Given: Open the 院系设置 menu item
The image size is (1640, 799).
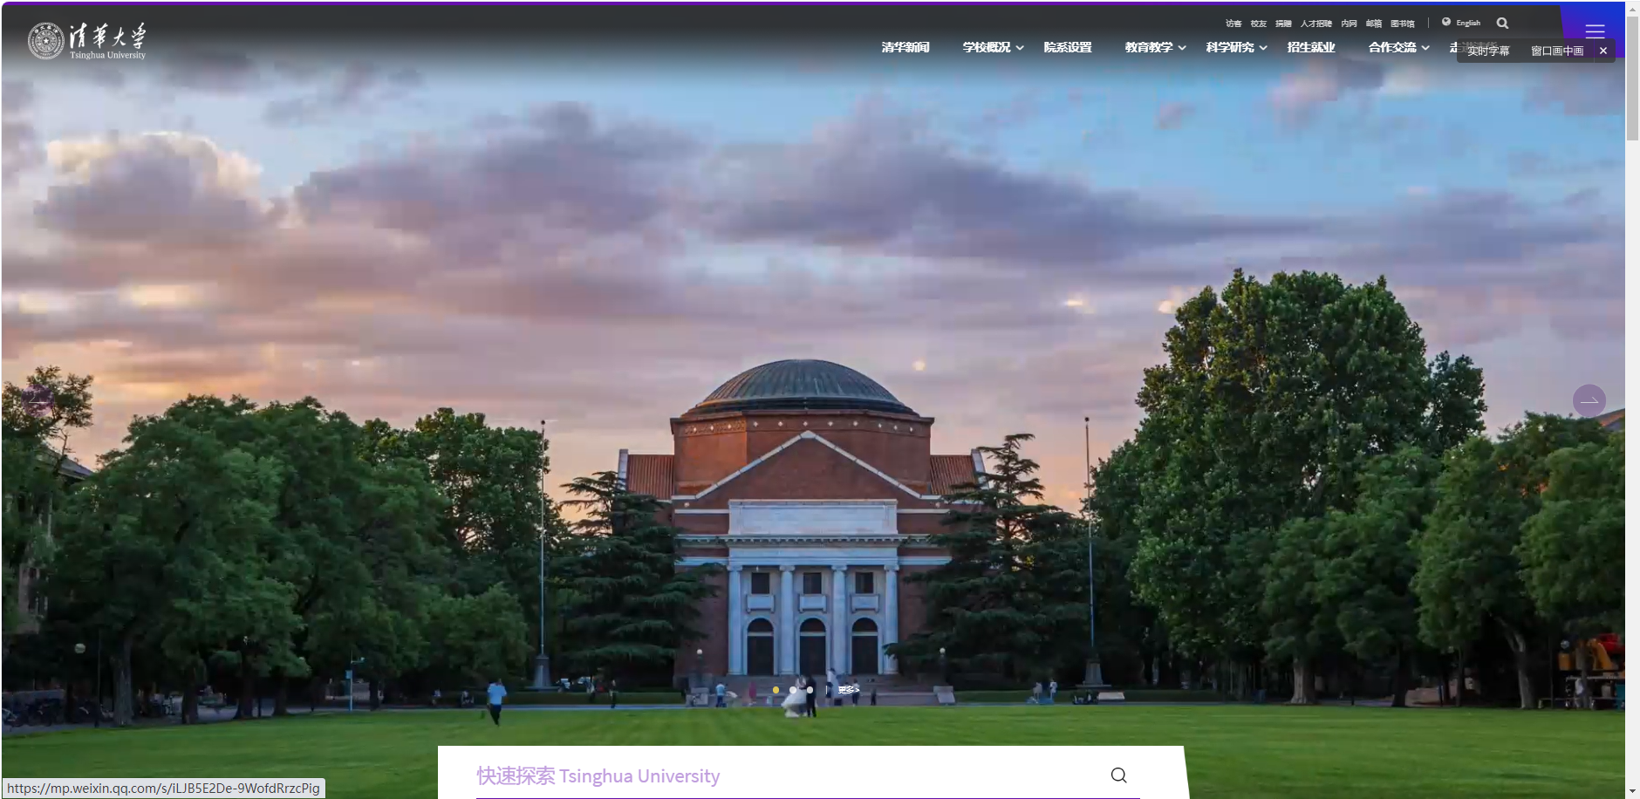Looking at the screenshot, I should (1068, 47).
